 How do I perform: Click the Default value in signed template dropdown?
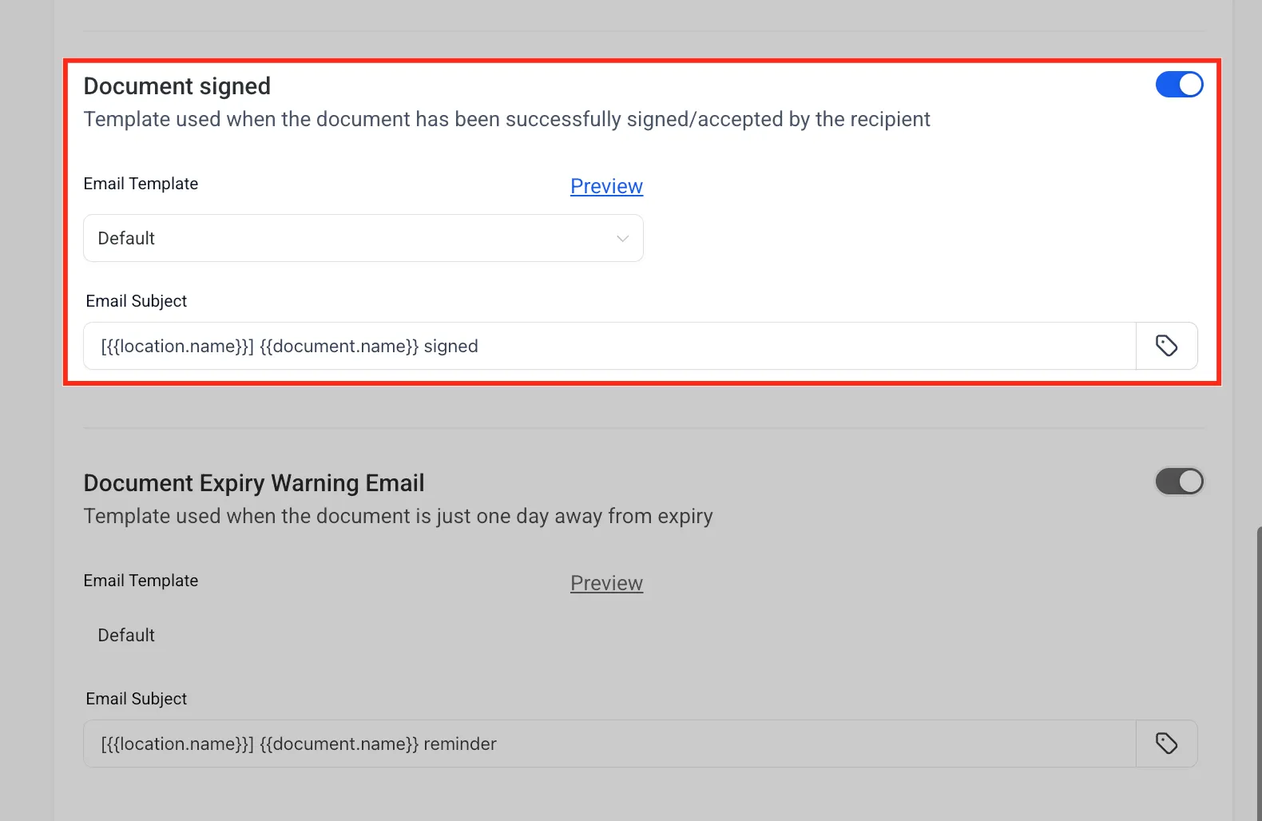[126, 238]
